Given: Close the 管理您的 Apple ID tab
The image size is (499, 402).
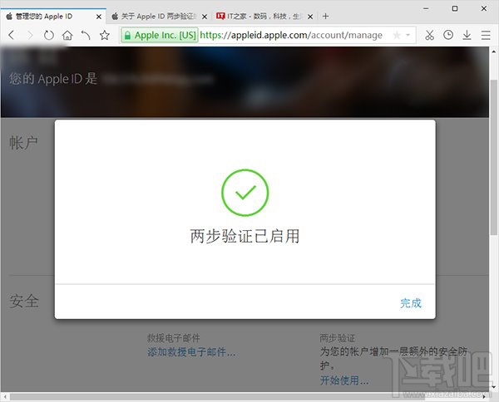Looking at the screenshot, I should tap(99, 17).
